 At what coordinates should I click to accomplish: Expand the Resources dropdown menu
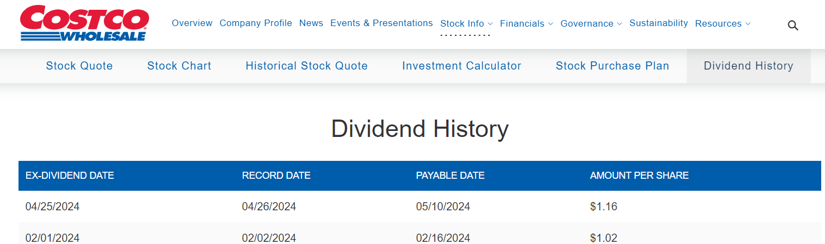(723, 23)
